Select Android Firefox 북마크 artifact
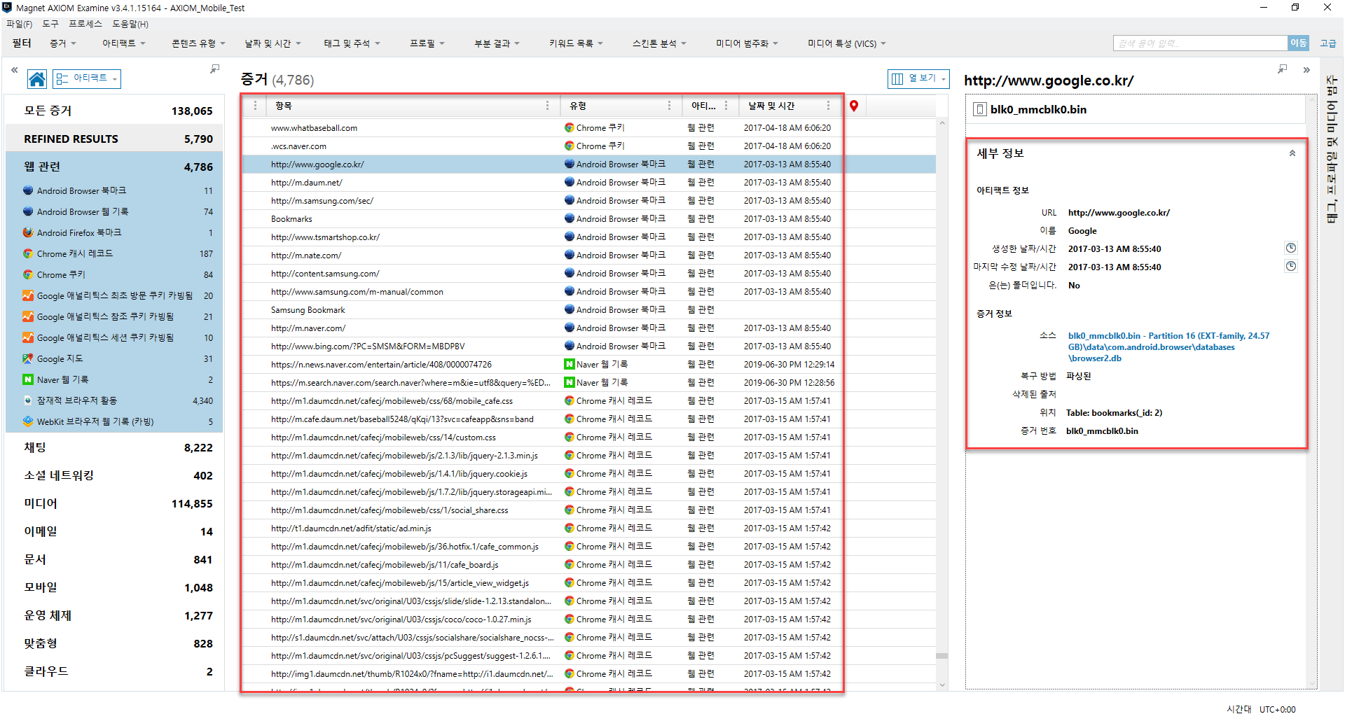The image size is (1345, 728). 114,232
